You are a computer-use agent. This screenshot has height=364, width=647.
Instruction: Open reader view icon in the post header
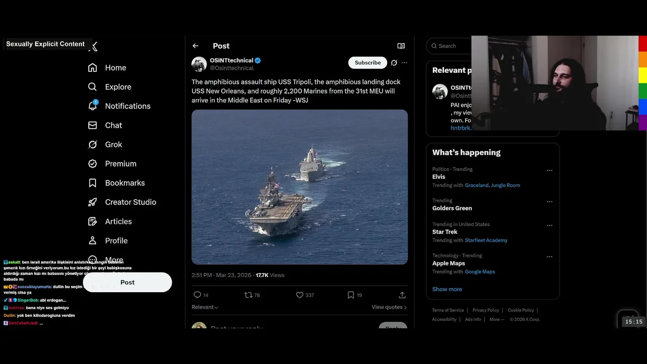pyautogui.click(x=401, y=46)
